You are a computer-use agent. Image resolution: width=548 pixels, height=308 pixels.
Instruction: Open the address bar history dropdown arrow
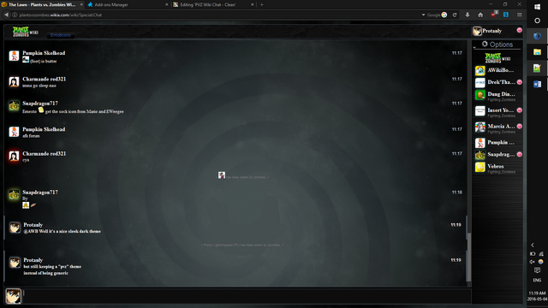coord(423,15)
